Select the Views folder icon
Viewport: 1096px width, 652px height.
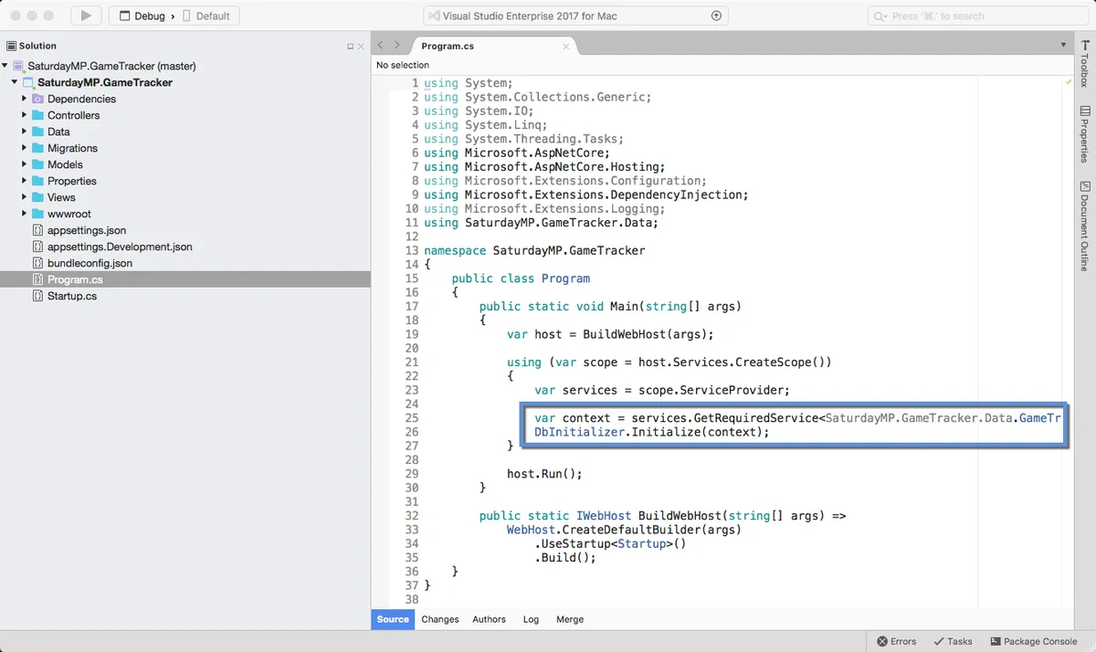[x=37, y=197]
